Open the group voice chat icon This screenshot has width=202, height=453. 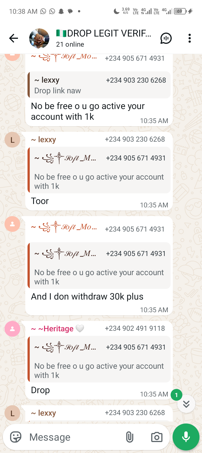pyautogui.click(x=166, y=38)
